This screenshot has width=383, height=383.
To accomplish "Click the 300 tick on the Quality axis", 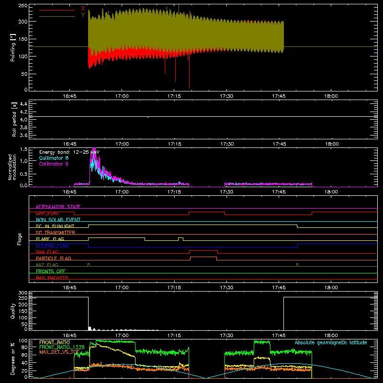I will tap(23, 293).
